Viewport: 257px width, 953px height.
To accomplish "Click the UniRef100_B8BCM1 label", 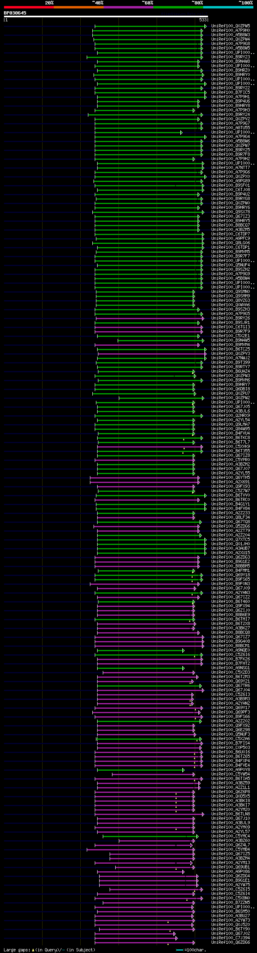I will click(x=230, y=646).
